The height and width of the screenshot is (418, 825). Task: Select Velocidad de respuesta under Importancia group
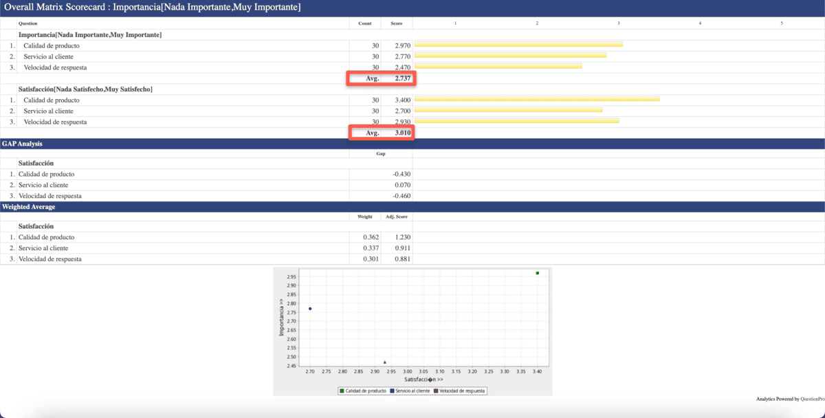tap(55, 67)
